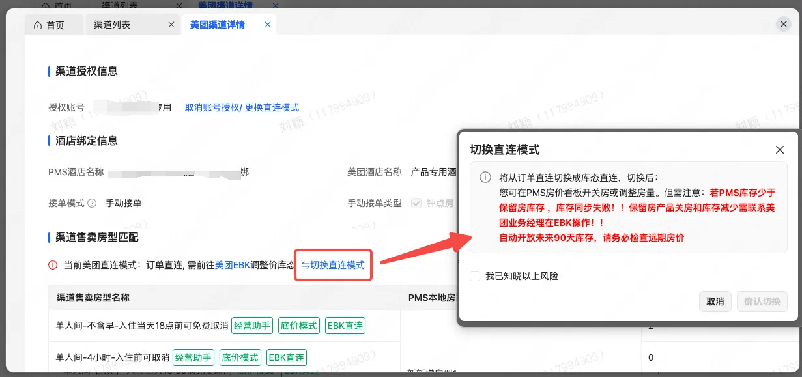Click the help icon next to 接单模式
This screenshot has height=377, width=802.
(x=92, y=203)
